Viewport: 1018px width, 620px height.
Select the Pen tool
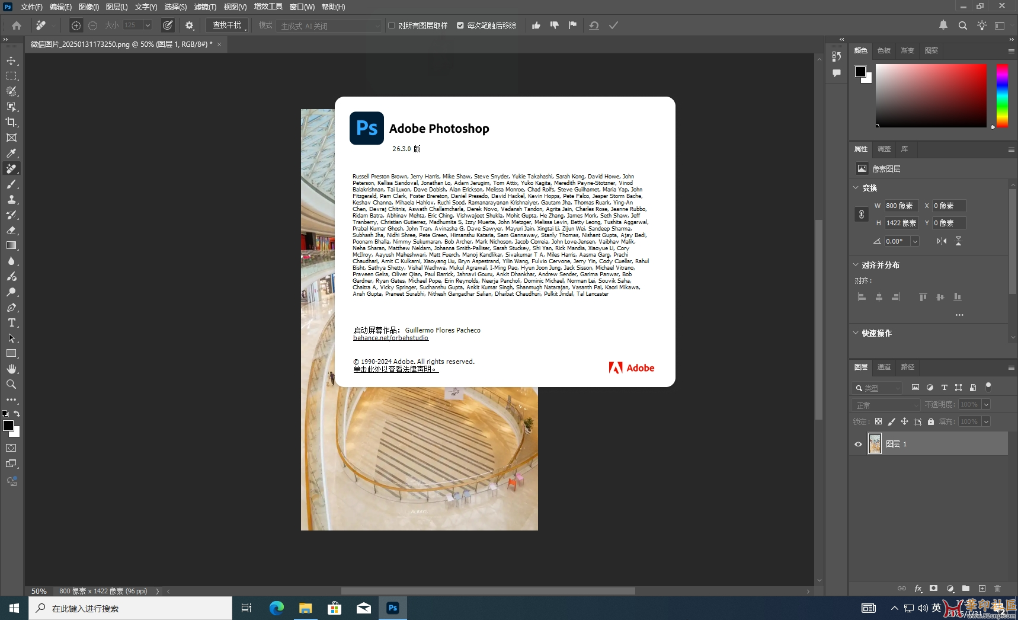(11, 308)
